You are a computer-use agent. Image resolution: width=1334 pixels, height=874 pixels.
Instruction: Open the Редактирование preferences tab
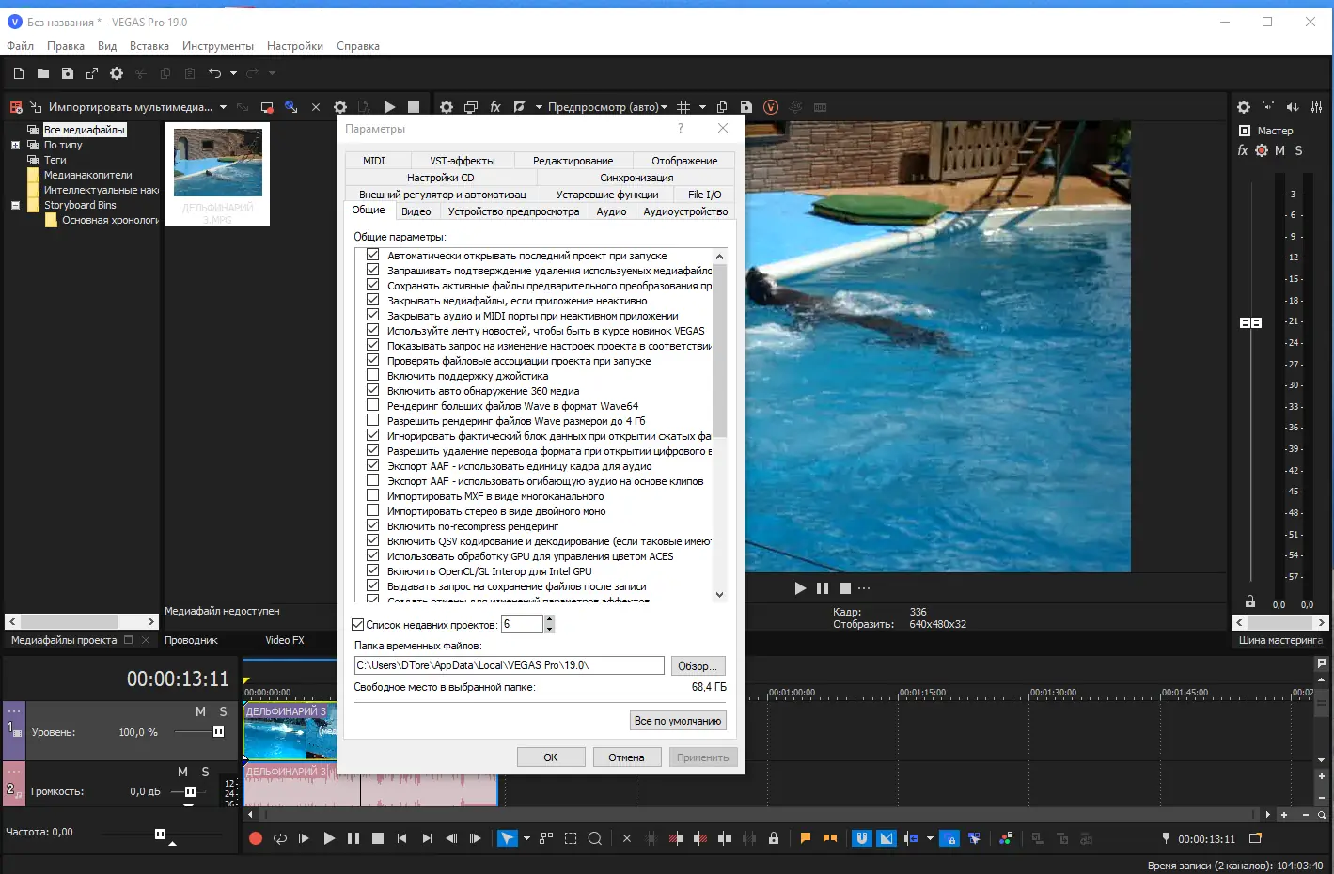[x=573, y=161]
